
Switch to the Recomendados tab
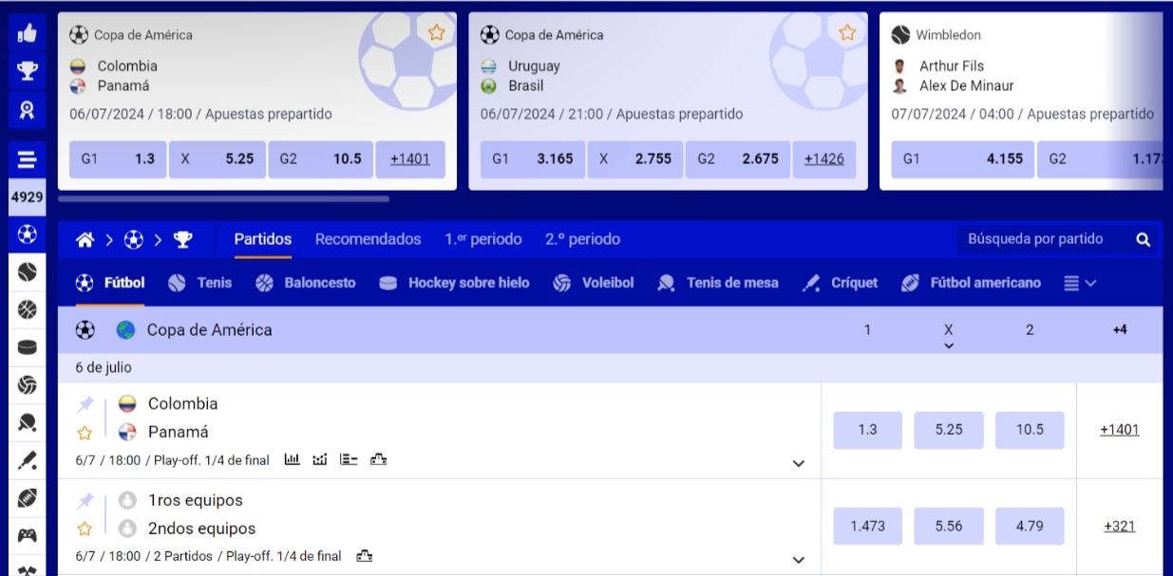[x=368, y=239]
